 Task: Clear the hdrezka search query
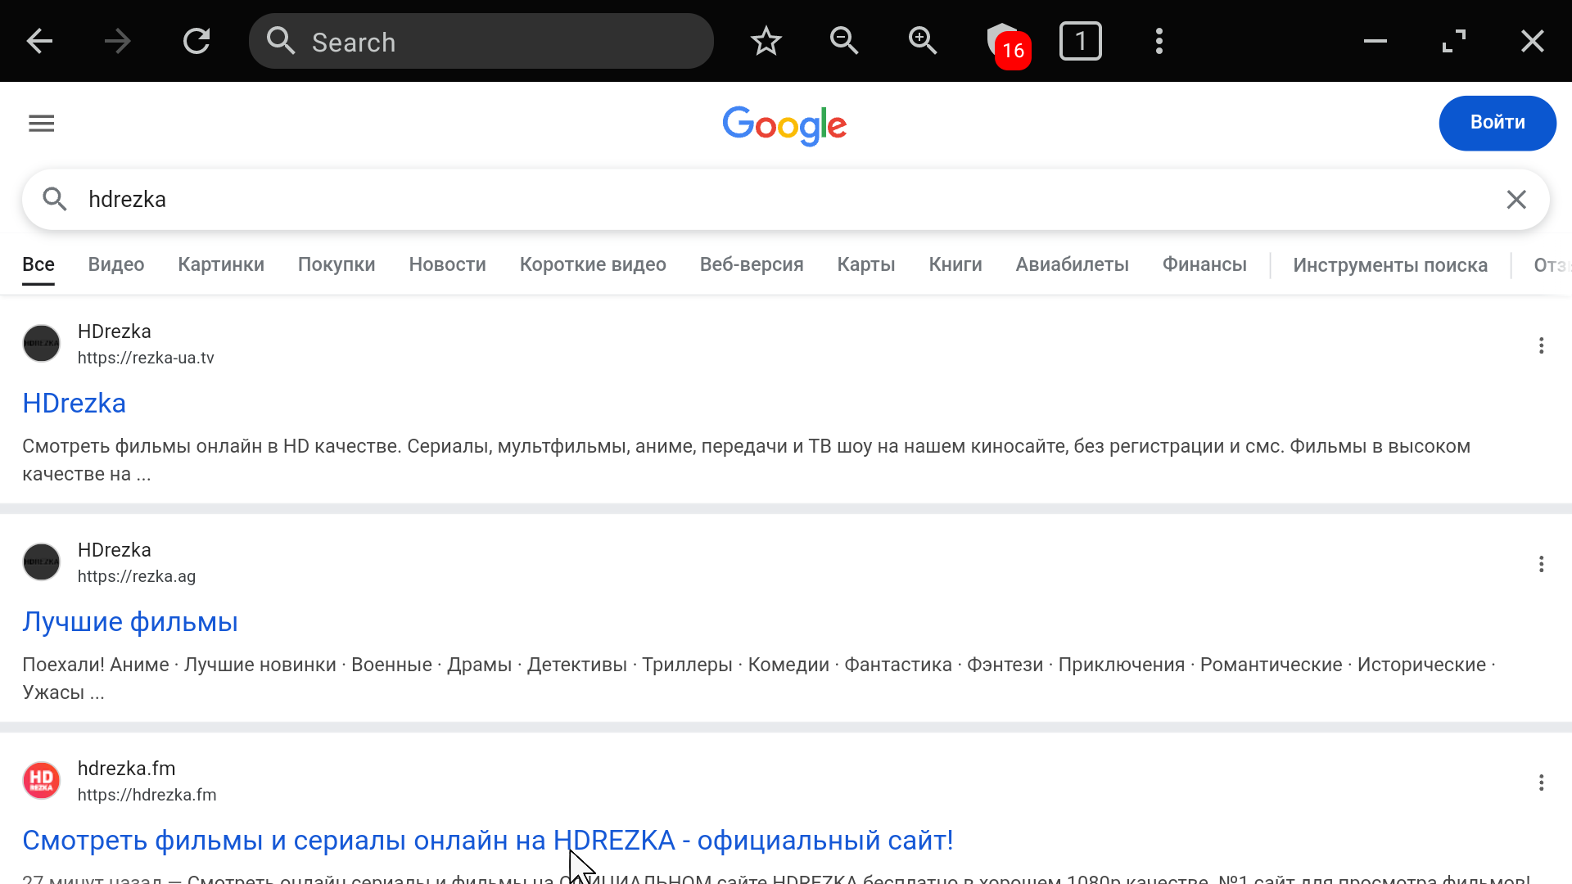tap(1516, 200)
